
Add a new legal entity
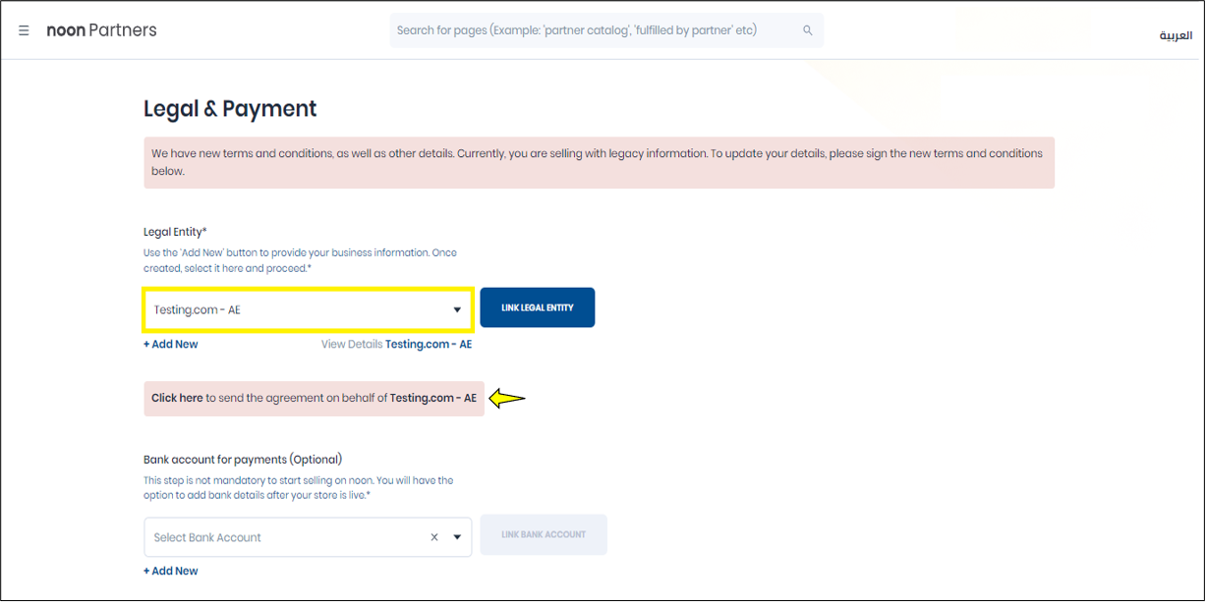[x=171, y=345]
